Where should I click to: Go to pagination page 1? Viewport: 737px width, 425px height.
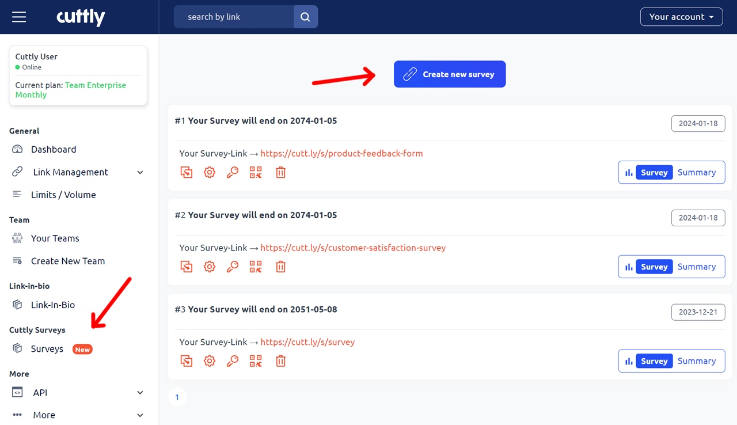[x=177, y=397]
